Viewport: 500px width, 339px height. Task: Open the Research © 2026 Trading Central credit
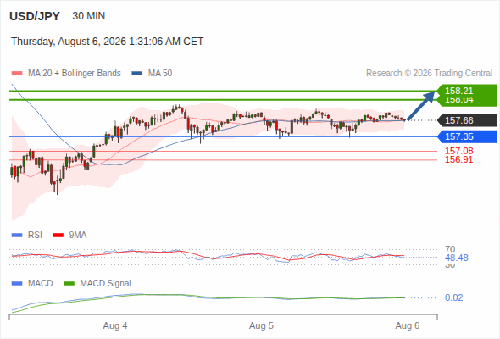pos(429,74)
